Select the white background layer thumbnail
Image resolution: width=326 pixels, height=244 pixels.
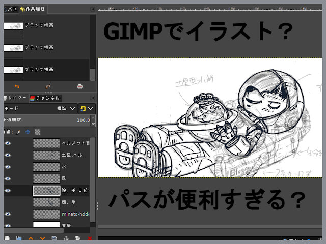tap(46, 224)
